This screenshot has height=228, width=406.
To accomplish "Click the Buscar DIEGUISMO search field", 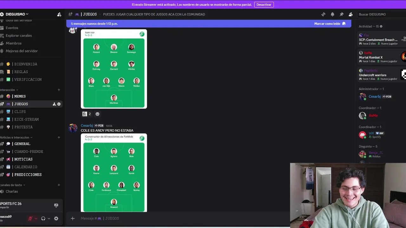I will point(382,14).
